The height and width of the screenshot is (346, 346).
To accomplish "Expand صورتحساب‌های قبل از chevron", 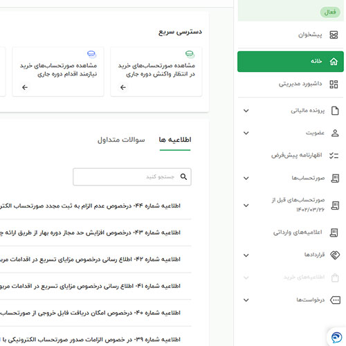I will coord(246,206).
